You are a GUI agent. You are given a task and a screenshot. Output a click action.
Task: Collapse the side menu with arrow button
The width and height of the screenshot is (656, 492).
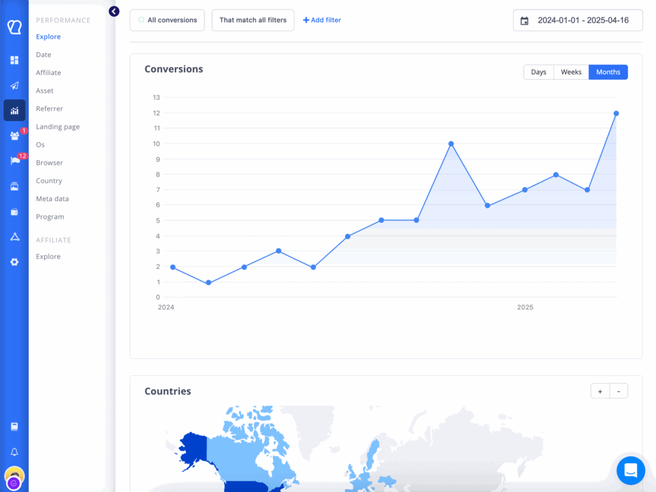pos(114,12)
